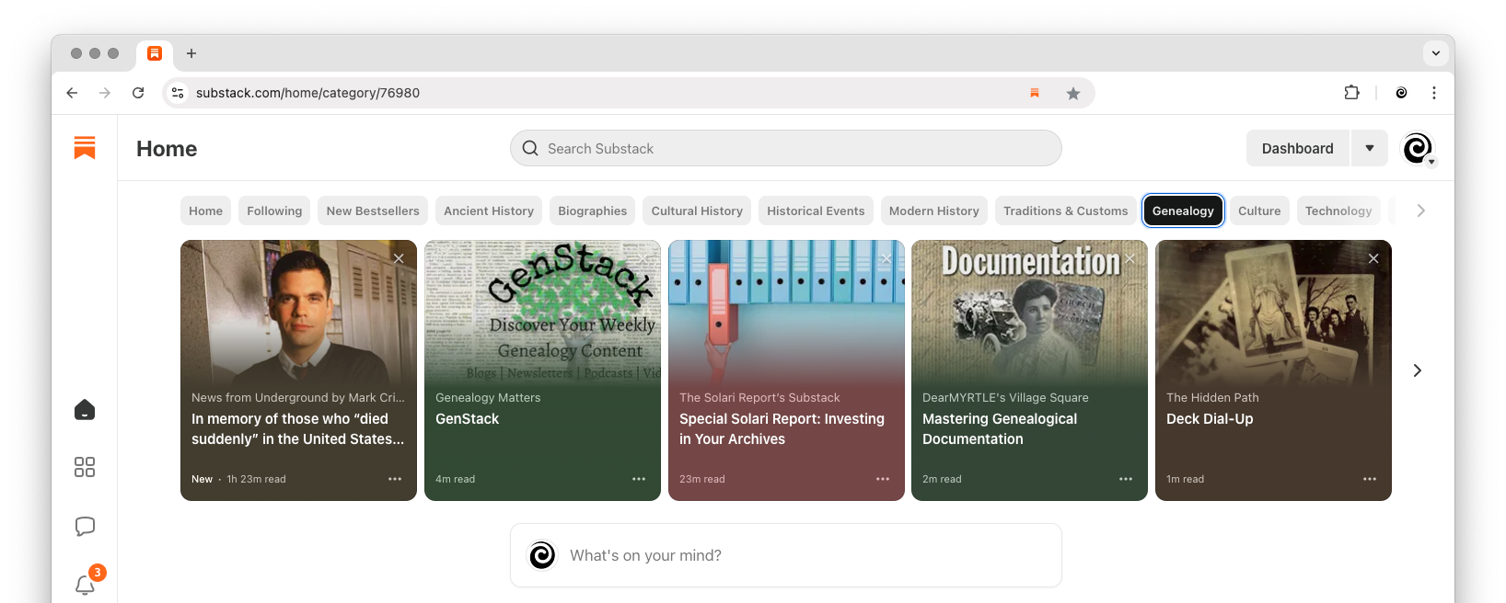Image resolution: width=1506 pixels, height=603 pixels.
Task: Select the Traditions & Customs category tab
Action: [x=1065, y=210]
